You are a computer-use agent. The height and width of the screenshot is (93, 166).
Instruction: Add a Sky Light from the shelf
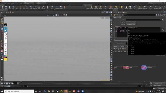coord(126,7)
